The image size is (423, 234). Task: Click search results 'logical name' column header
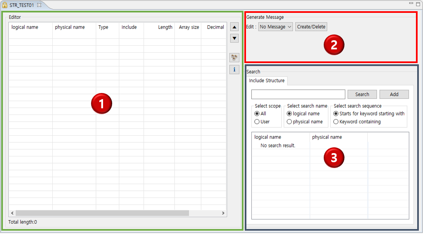[281, 137]
